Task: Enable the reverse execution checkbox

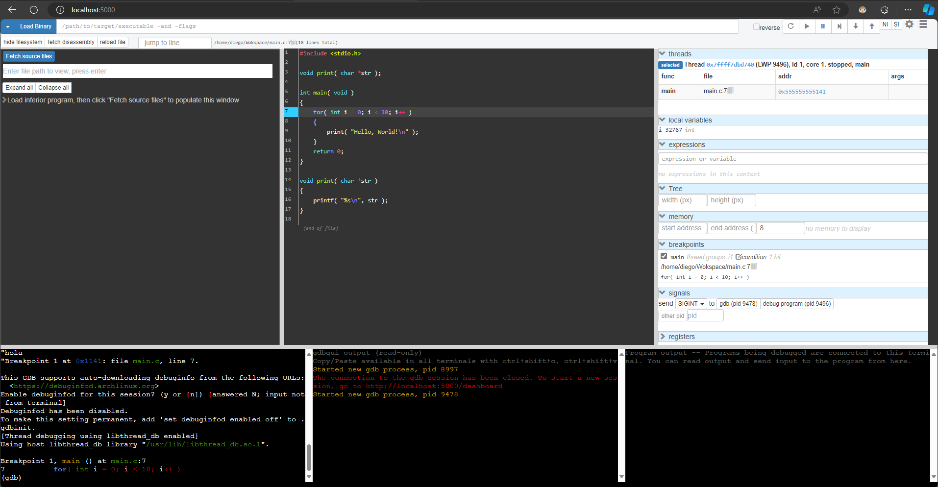Action: (756, 27)
